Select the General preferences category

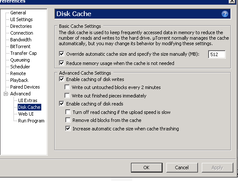[x=18, y=13]
